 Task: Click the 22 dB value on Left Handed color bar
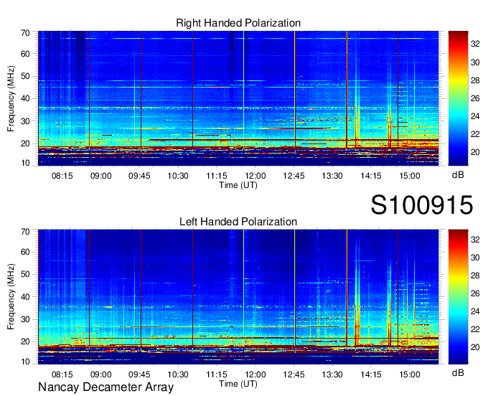475,329
